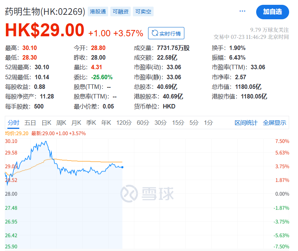The image size is (298, 251).
Task: Click the 25.90 price axis label
Action: [x=11, y=247]
